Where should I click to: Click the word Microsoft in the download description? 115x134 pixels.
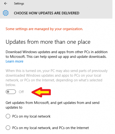[18, 57]
